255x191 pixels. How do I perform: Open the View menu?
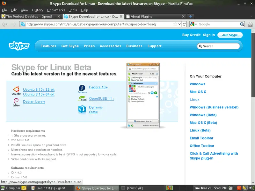tap(25, 10)
